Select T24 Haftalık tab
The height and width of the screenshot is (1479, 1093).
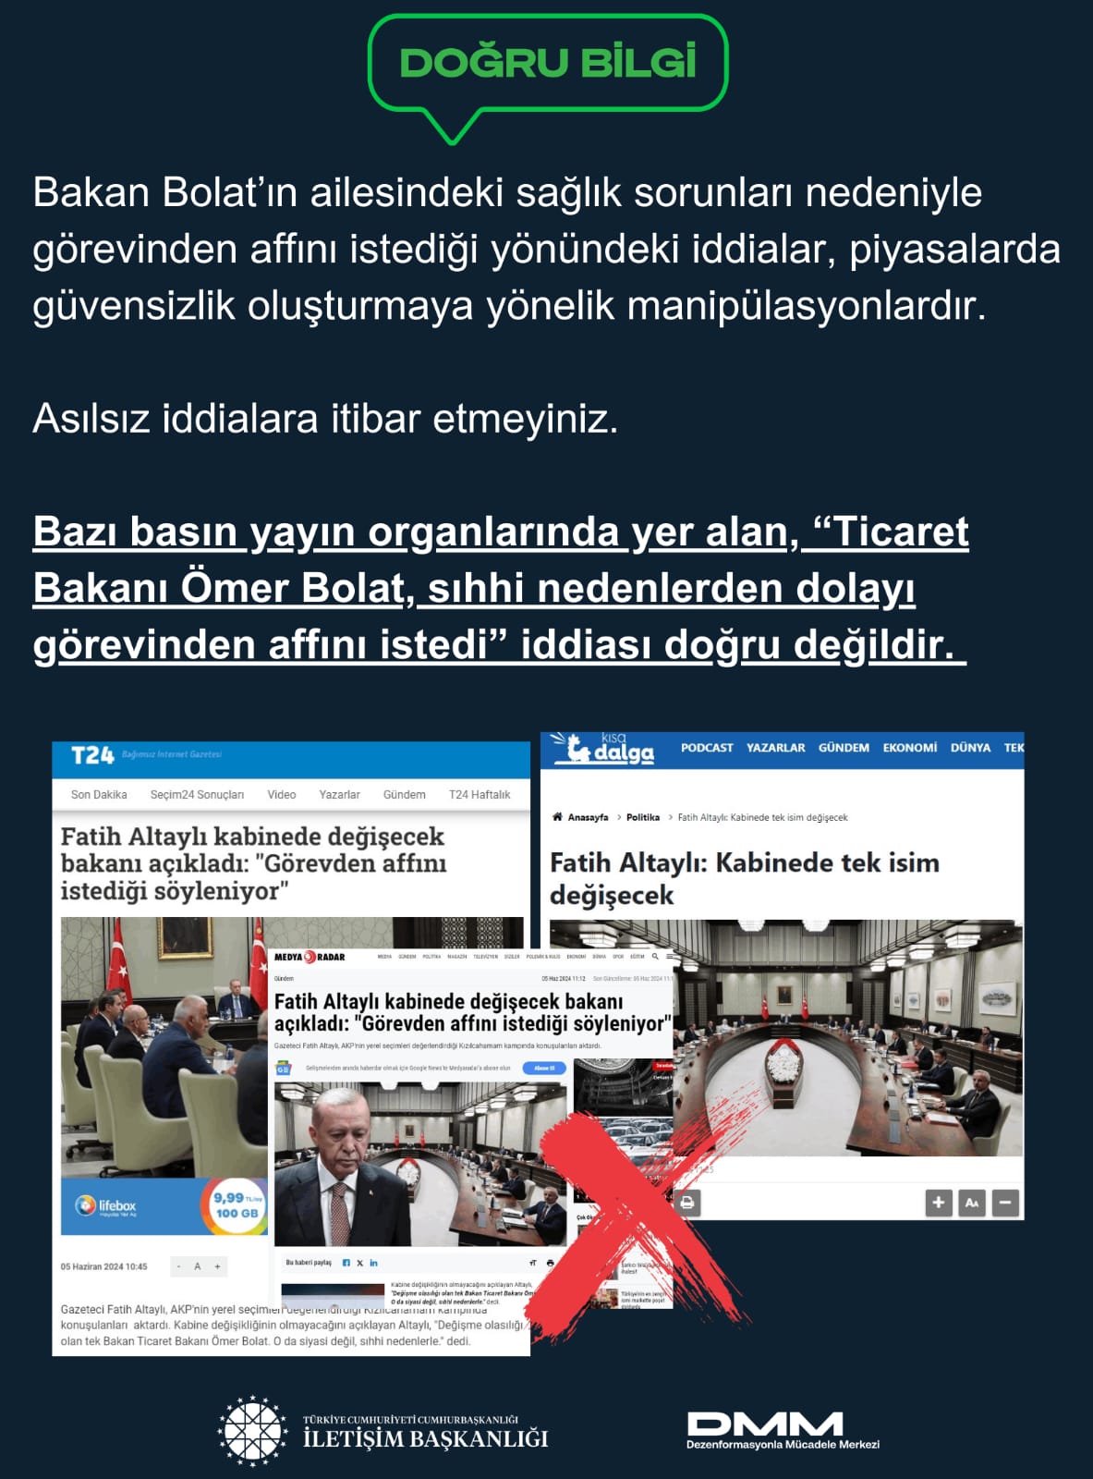(x=480, y=795)
